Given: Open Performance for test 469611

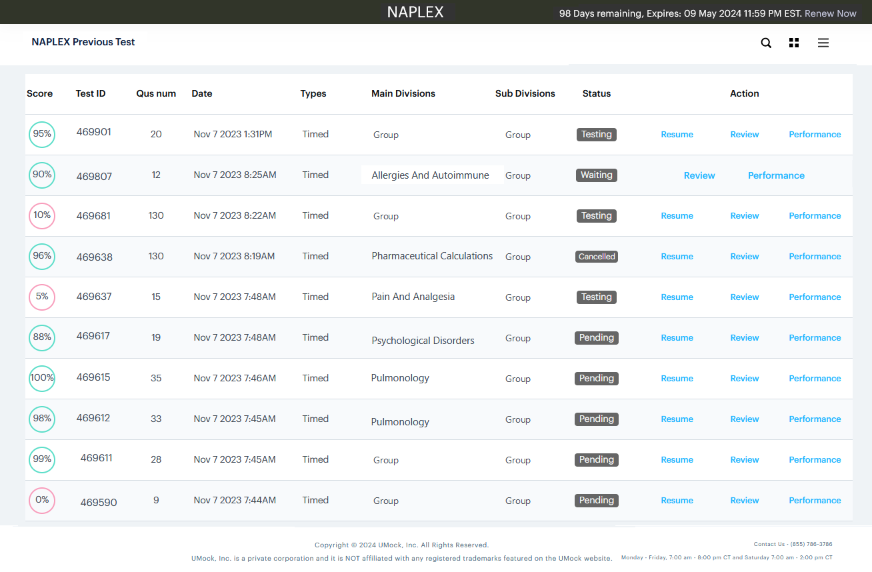Looking at the screenshot, I should pos(815,460).
